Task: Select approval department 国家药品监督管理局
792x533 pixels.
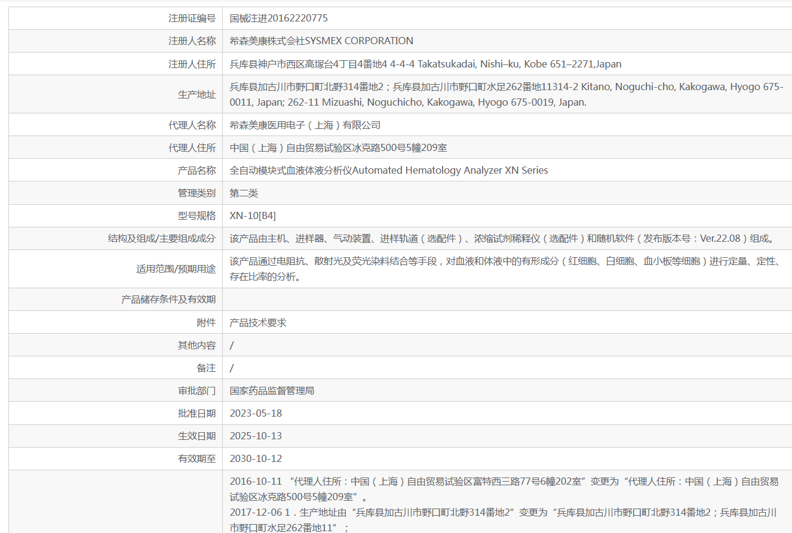Action: [x=272, y=390]
